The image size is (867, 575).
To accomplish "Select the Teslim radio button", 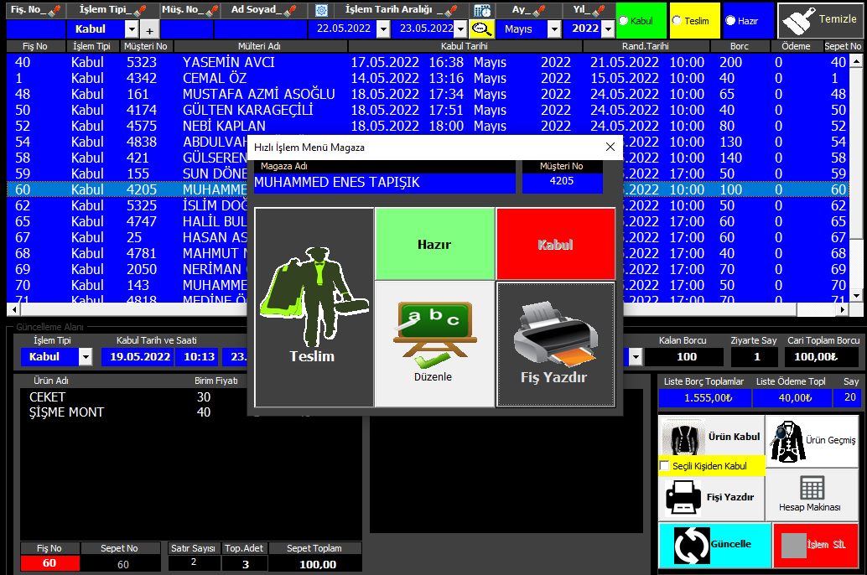I will tap(676, 21).
